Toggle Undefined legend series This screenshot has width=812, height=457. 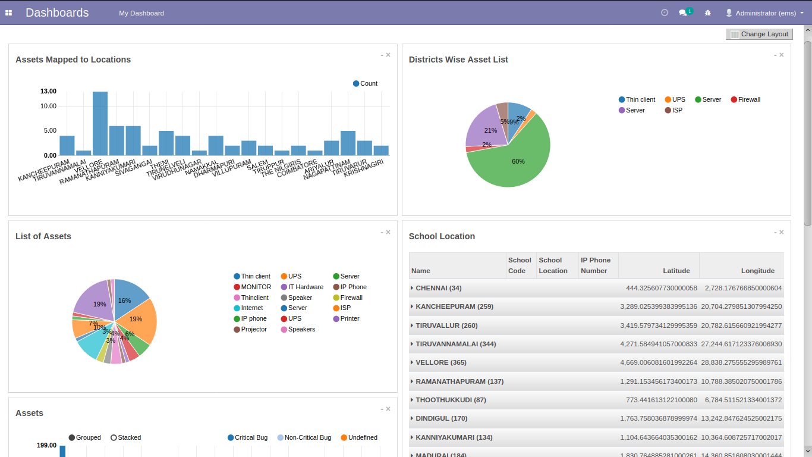(x=359, y=437)
